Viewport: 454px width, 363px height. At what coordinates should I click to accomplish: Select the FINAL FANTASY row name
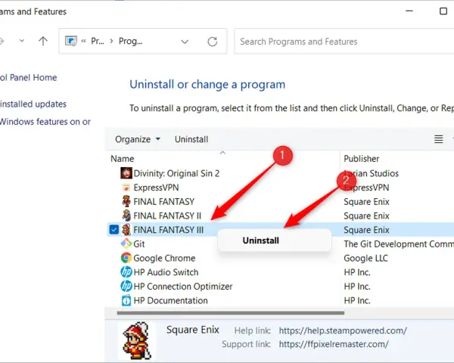point(164,201)
